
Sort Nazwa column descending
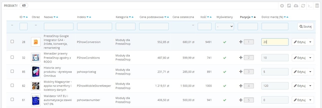coord(54,17)
